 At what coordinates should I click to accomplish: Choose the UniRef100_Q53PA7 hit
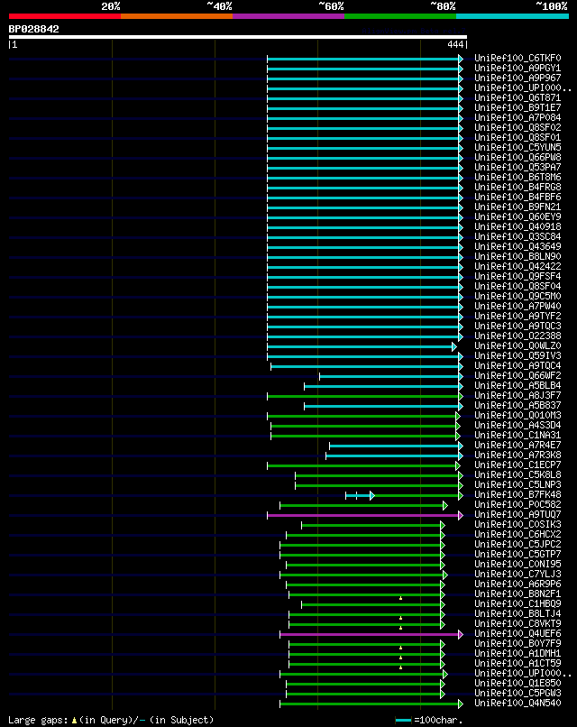[x=517, y=168]
